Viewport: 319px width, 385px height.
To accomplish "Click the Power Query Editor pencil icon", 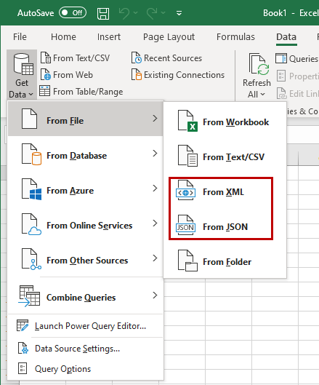I will pos(23,325).
